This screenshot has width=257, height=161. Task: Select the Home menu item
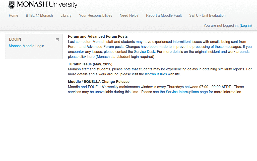[13, 15]
